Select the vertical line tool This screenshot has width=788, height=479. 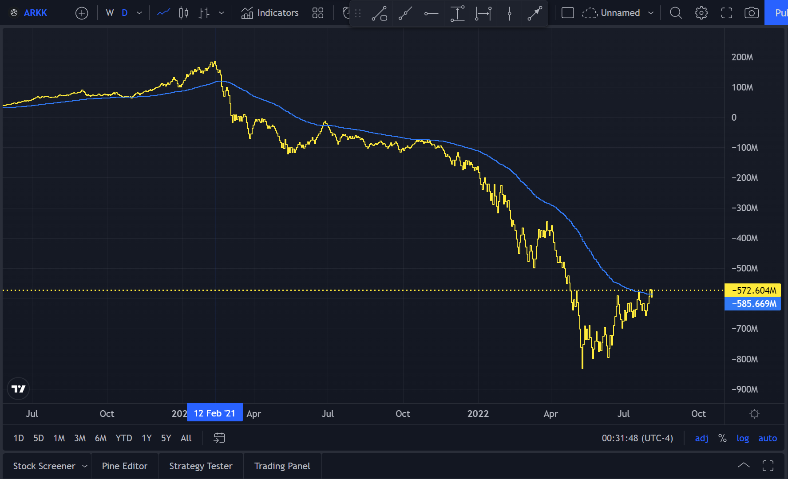tap(509, 13)
